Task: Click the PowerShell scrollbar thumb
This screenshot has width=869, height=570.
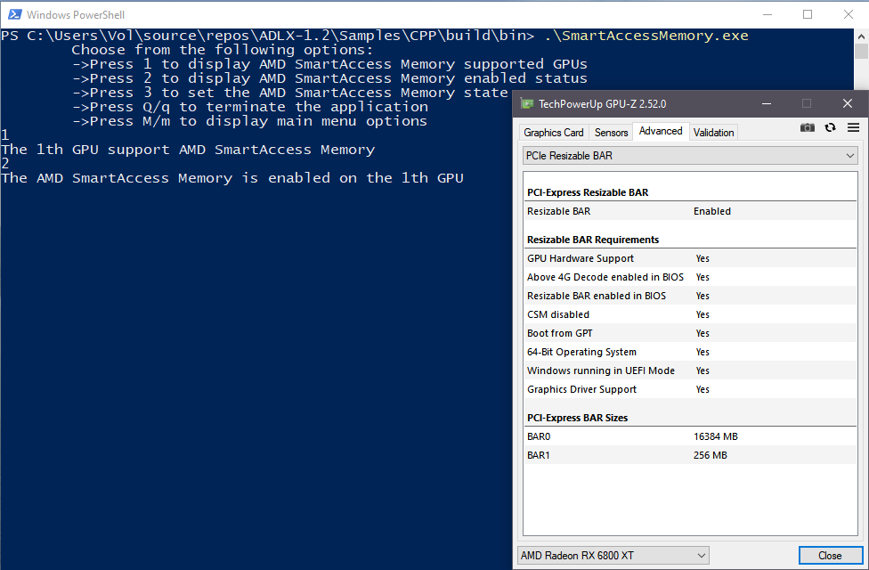Action: (x=861, y=52)
